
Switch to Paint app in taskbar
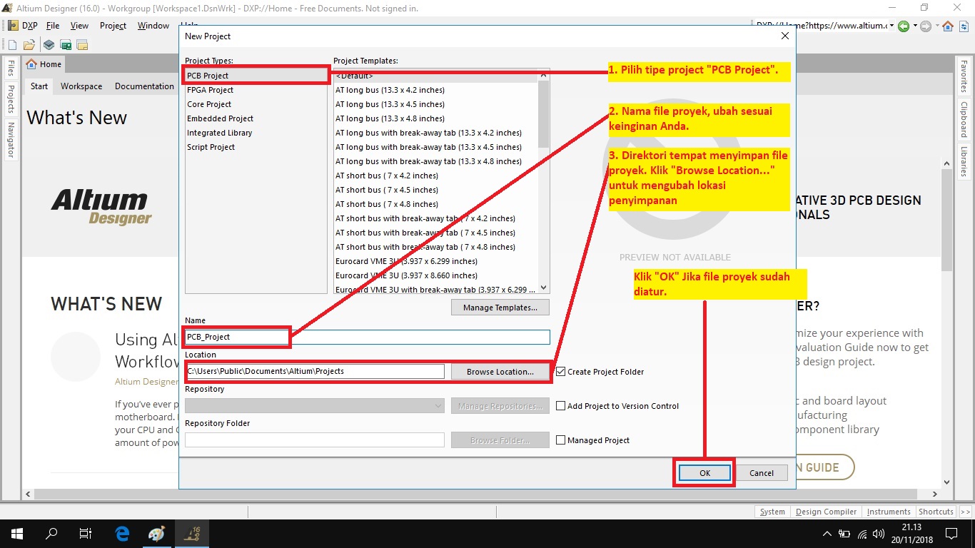[156, 533]
